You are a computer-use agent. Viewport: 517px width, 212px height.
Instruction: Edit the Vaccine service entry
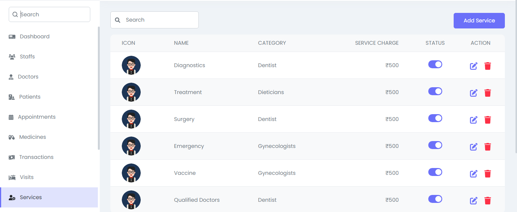(473, 174)
